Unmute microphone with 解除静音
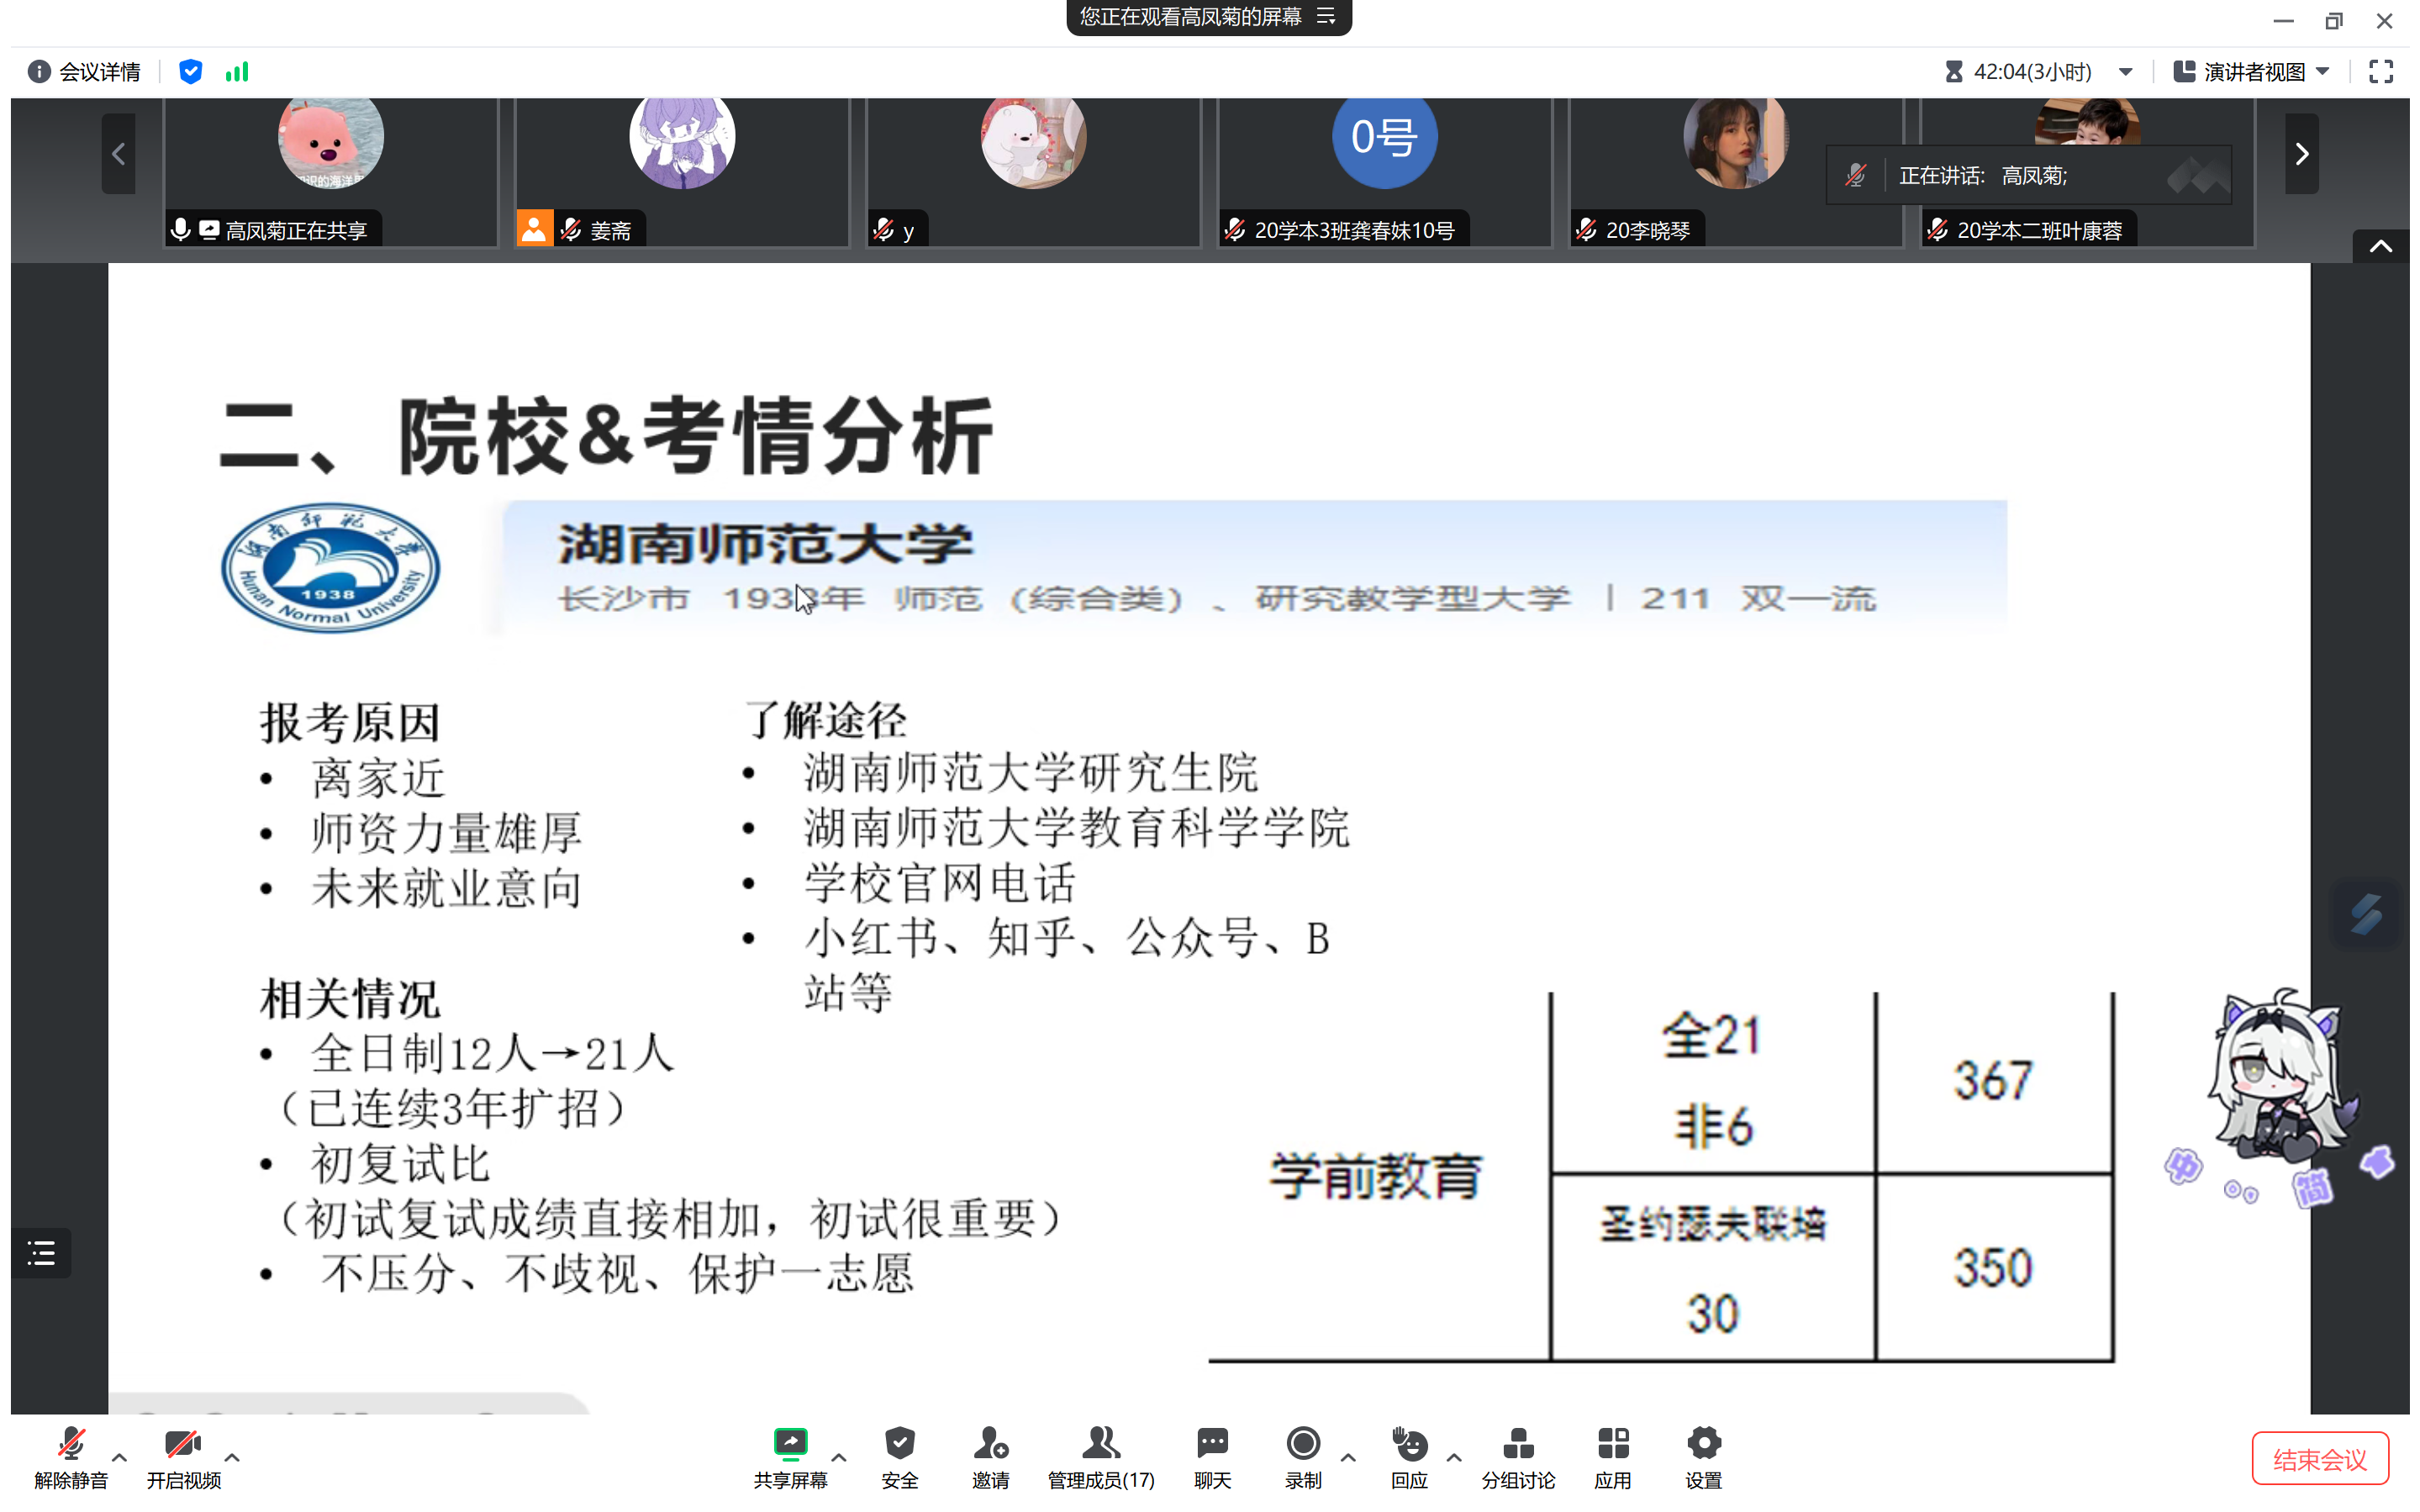2420x1512 pixels. click(x=70, y=1457)
